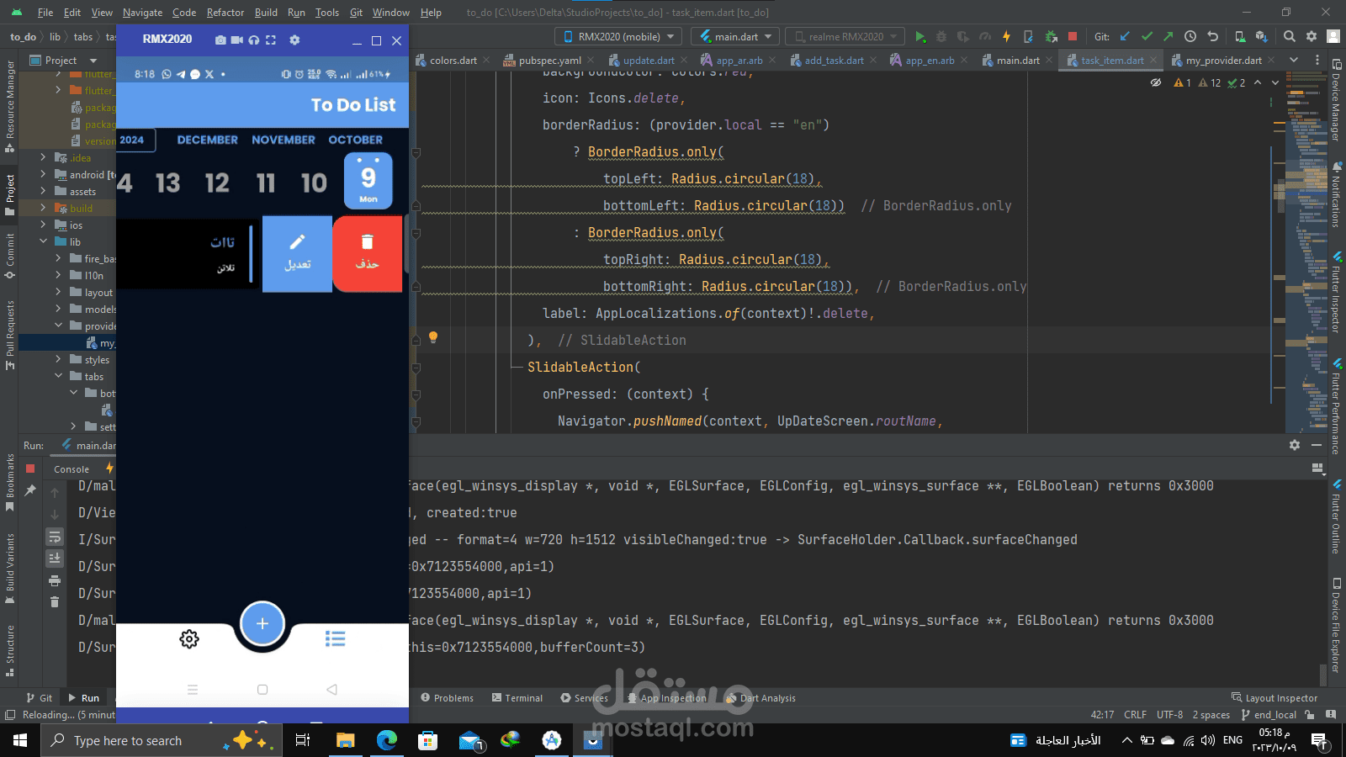The height and width of the screenshot is (757, 1346).
Task: Open the RMX2020 device selector dropdown
Action: click(618, 36)
